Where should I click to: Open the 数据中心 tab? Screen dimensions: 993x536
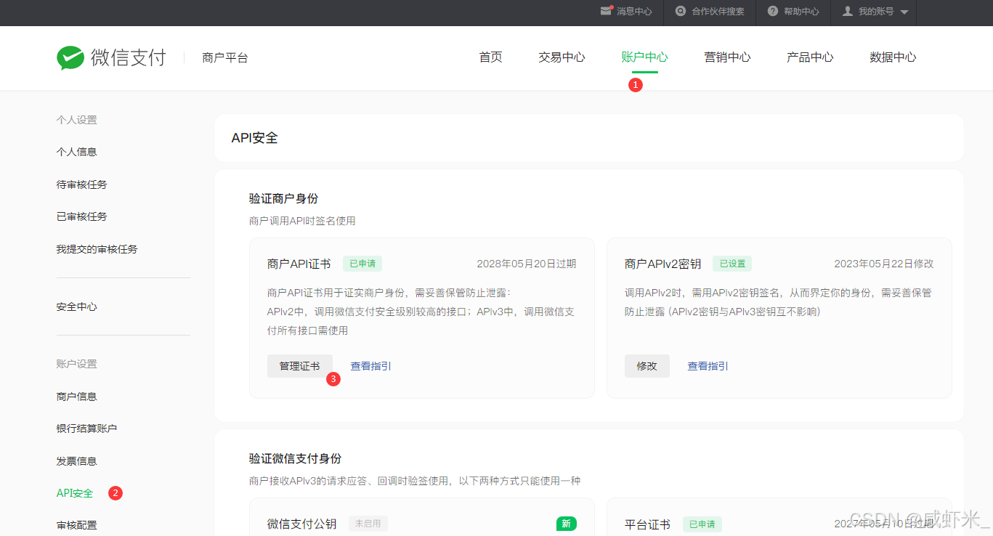tap(893, 57)
